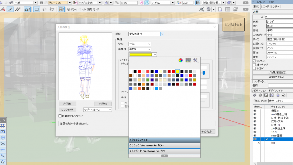
Task: Select the lasso selection mode icon
Action: point(44,9)
